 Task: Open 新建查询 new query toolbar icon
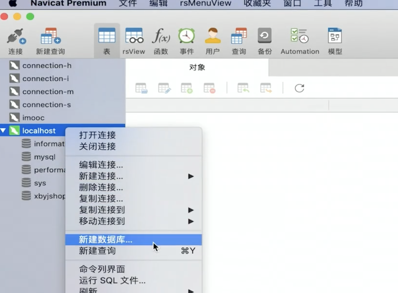pos(50,37)
